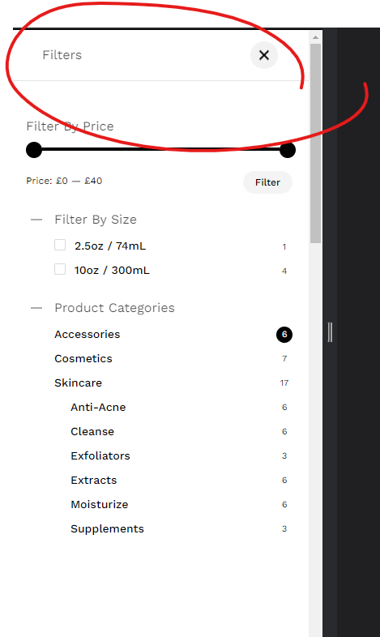
Task: Select the Exfoliators subcategory
Action: (100, 456)
